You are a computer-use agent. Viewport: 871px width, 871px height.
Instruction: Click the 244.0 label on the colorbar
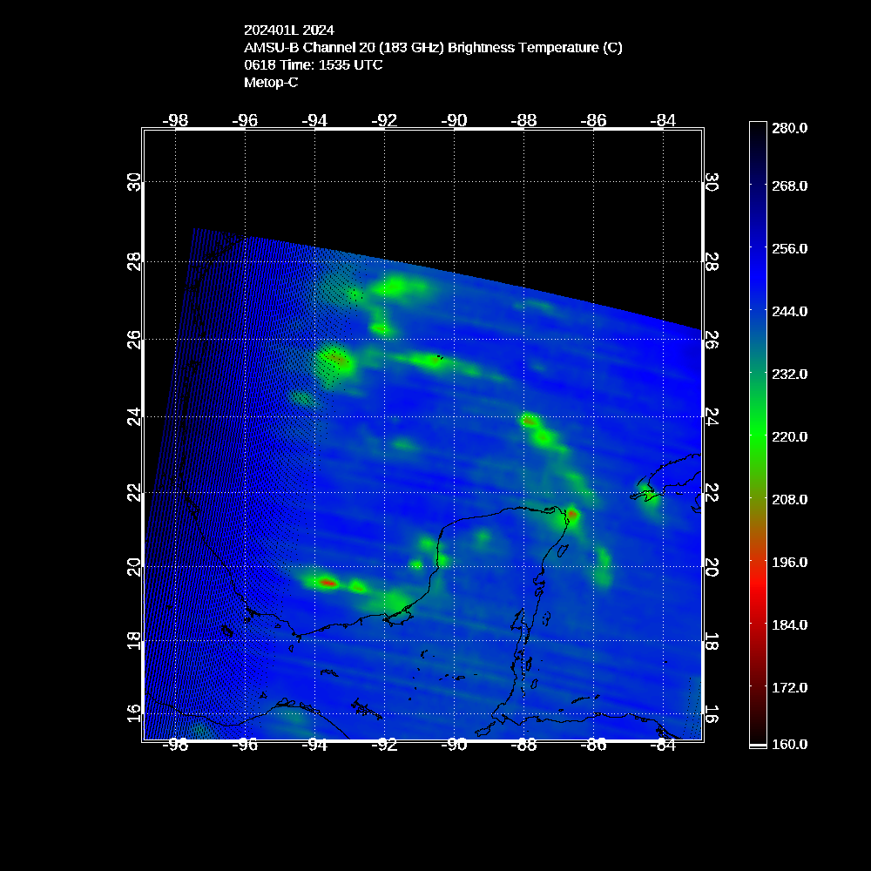790,311
